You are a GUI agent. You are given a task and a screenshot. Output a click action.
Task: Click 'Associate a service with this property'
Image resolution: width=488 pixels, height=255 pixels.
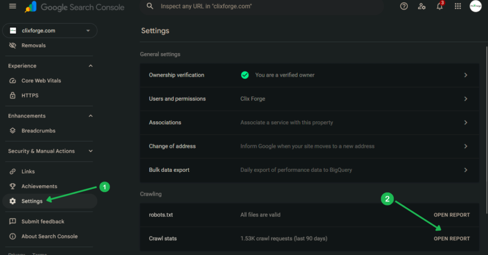point(286,122)
